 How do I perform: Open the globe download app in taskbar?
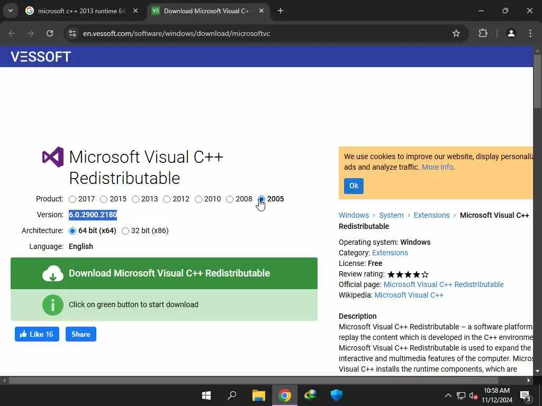[x=310, y=395]
